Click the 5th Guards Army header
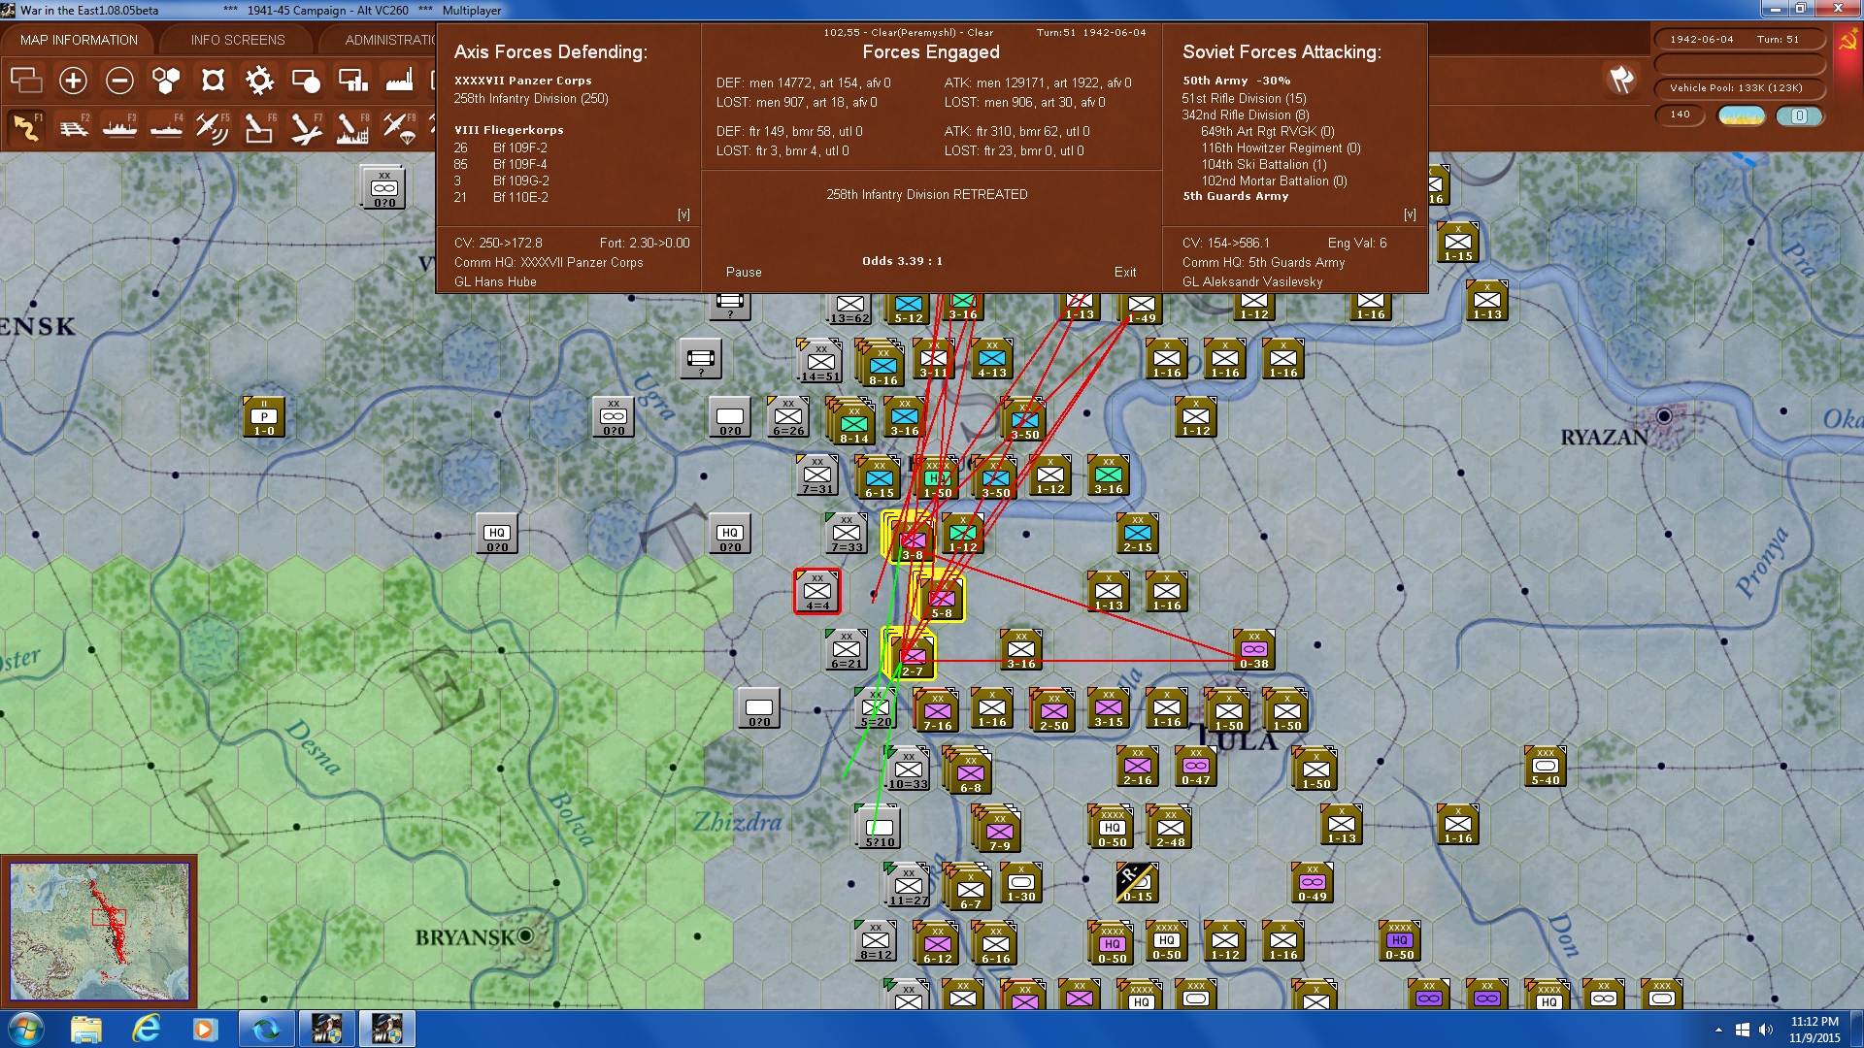1864x1048 pixels. (x=1235, y=196)
